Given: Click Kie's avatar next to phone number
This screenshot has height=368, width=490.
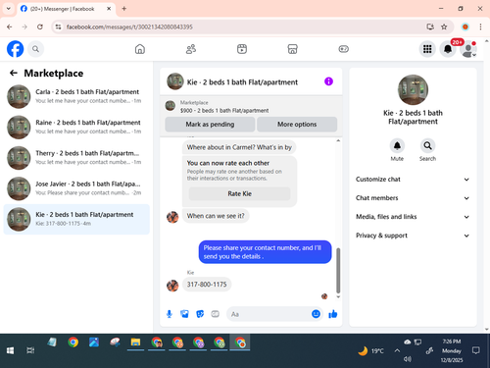Looking at the screenshot, I should [x=172, y=286].
